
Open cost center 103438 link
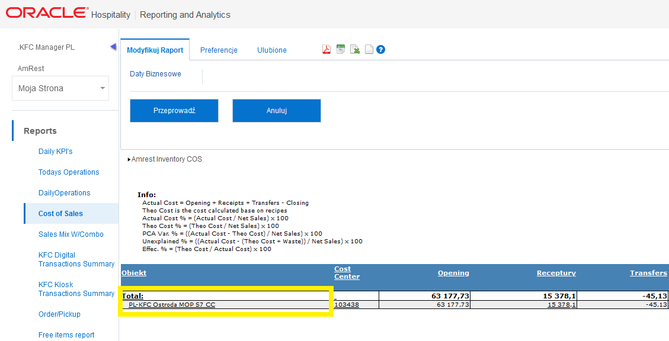click(x=347, y=305)
